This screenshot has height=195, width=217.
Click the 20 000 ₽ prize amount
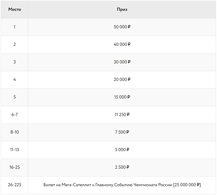[122, 79]
